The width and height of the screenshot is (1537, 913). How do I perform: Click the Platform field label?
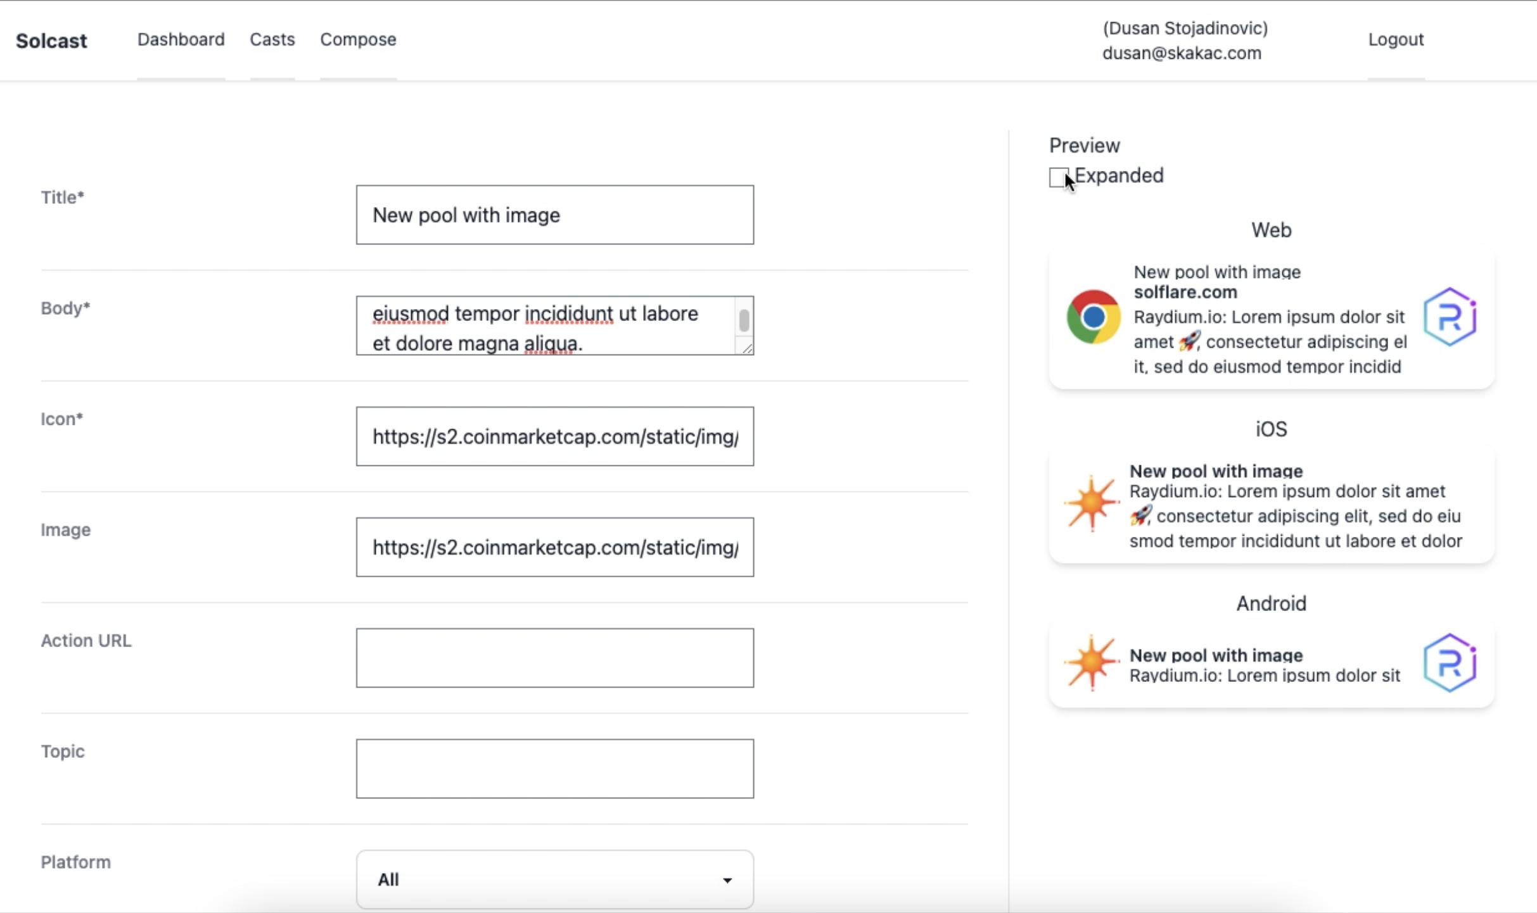click(76, 862)
